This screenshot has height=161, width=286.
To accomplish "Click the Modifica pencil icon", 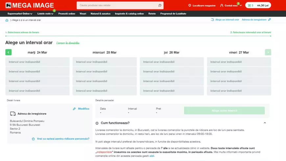I will (74, 109).
